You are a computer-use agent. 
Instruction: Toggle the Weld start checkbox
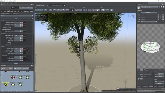pos(11,44)
